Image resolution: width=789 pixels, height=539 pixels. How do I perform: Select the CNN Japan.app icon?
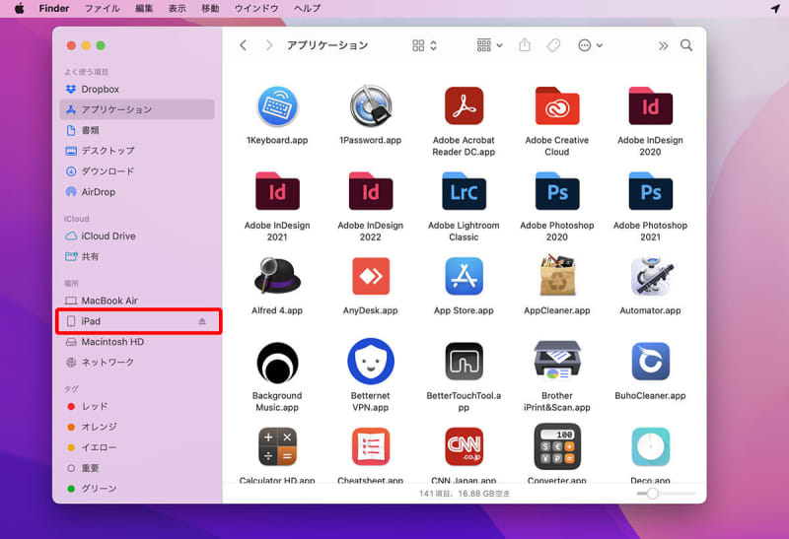click(x=464, y=446)
